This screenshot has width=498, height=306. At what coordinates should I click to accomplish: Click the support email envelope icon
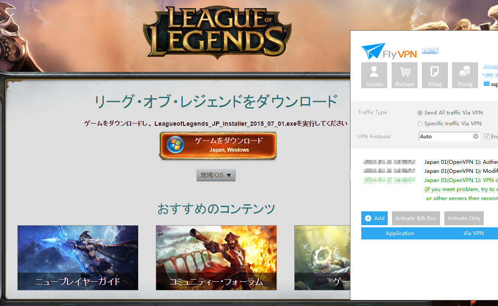click(487, 84)
